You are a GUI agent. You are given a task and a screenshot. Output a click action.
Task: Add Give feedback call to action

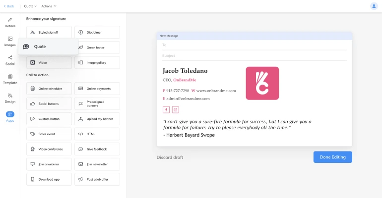[97, 149]
